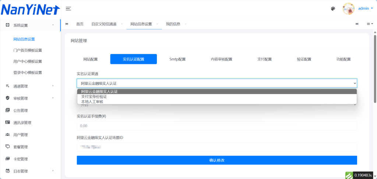Select the 实名认证配置 config tab
The width and height of the screenshot is (377, 179).
(133, 59)
